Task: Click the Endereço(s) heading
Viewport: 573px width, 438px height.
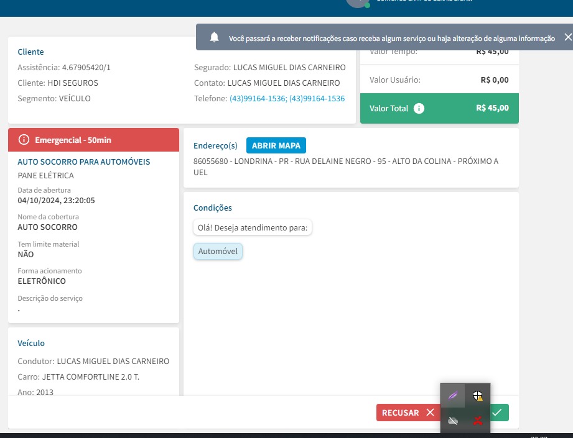Action: pos(215,145)
